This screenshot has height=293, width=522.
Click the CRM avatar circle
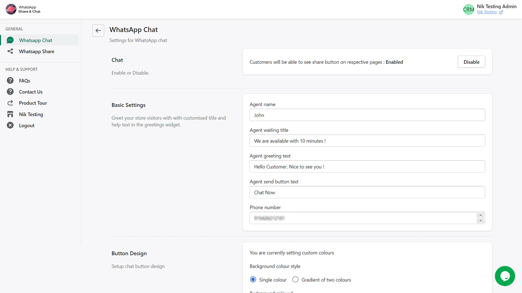(468, 9)
